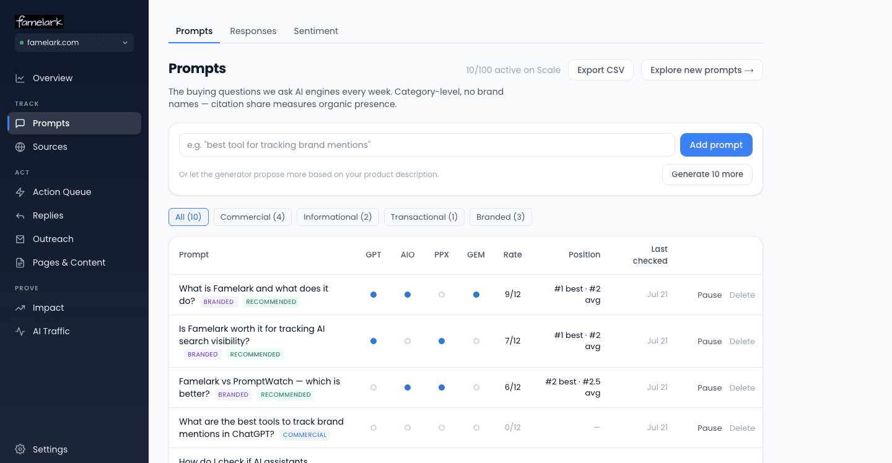Filter by Branded (3)
The image size is (892, 463).
tap(501, 217)
